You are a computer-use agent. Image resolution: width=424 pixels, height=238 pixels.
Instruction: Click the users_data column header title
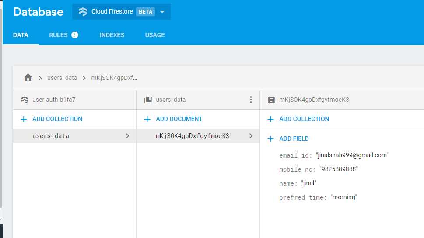(171, 100)
